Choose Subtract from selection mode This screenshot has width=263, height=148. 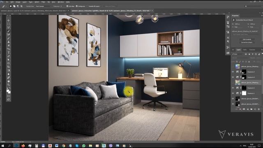[x=18, y=6]
